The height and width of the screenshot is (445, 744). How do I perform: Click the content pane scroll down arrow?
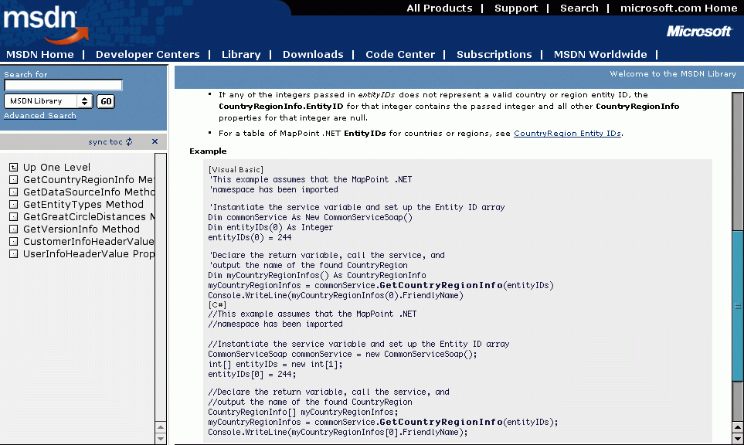[737, 438]
